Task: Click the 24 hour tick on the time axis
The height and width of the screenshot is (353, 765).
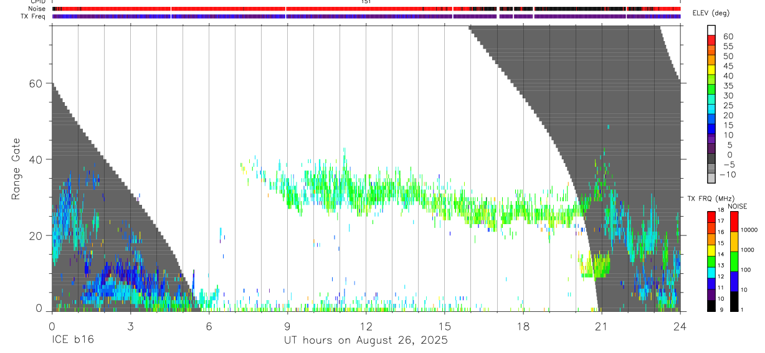Action: click(x=680, y=326)
